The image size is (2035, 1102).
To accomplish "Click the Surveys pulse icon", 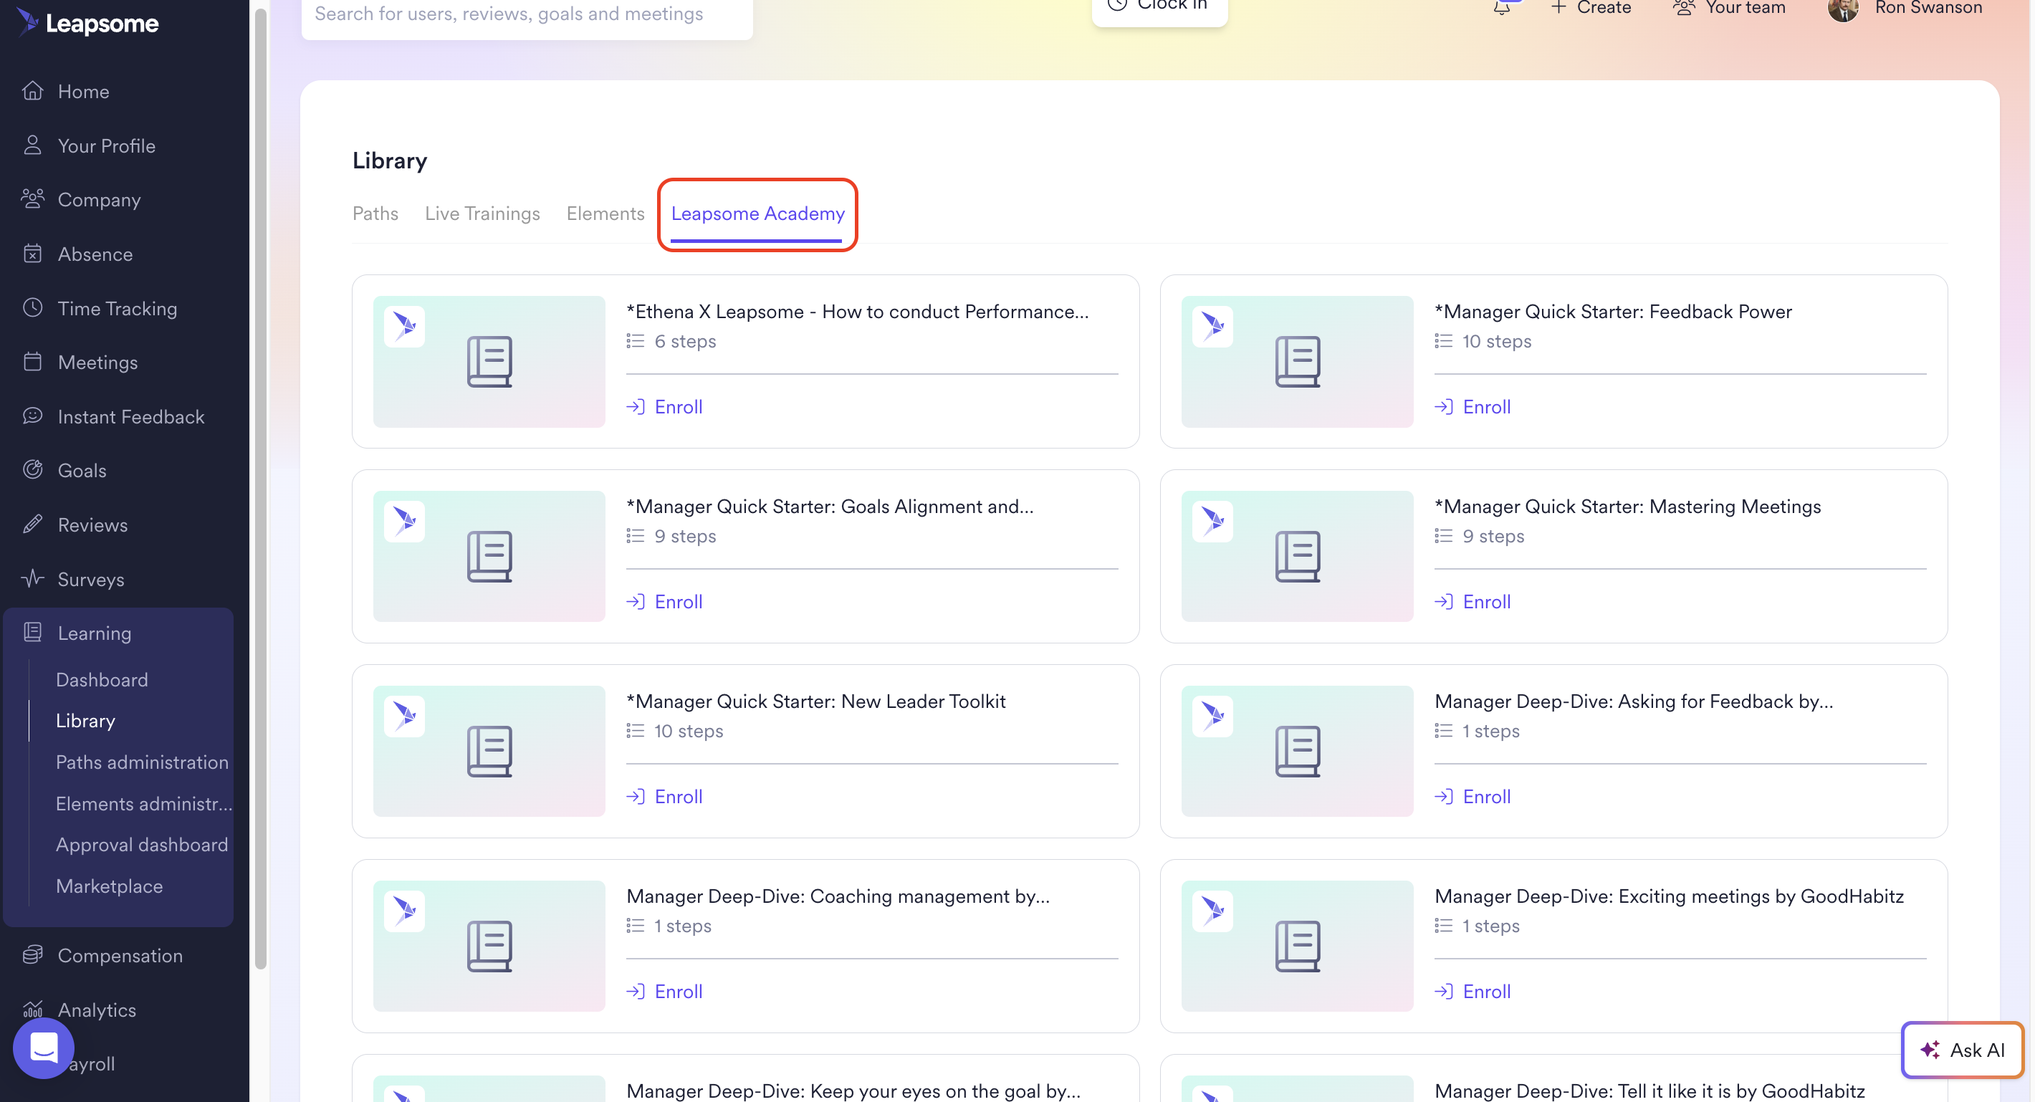I will [x=32, y=578].
